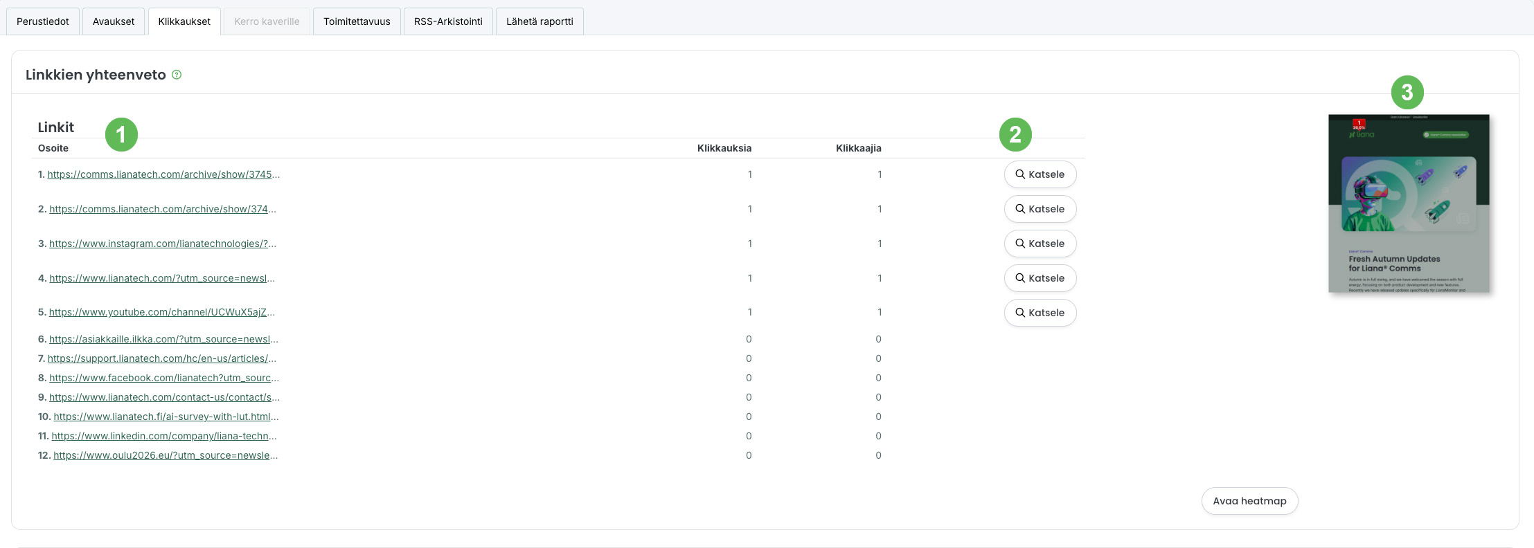Open the YouTube channel link
1534x548 pixels.
pos(162,312)
